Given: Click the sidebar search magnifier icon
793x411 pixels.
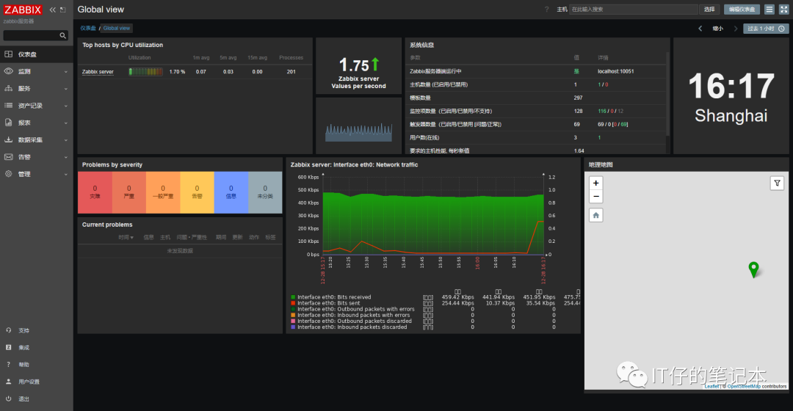Looking at the screenshot, I should click(62, 35).
